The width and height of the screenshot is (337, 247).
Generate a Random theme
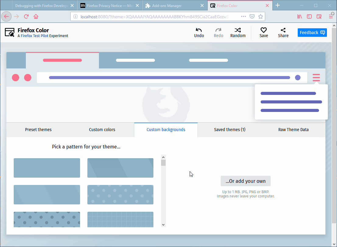tap(238, 33)
